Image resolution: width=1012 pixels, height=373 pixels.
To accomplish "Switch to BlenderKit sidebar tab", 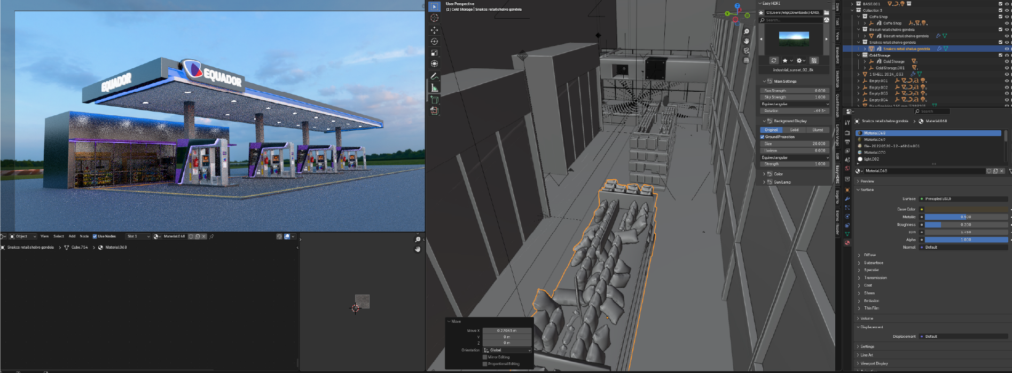I will [x=837, y=55].
